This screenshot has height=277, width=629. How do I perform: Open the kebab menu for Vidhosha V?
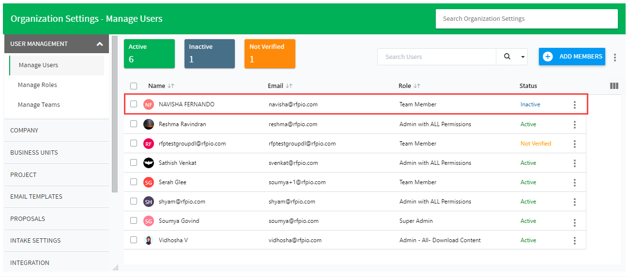coord(575,241)
